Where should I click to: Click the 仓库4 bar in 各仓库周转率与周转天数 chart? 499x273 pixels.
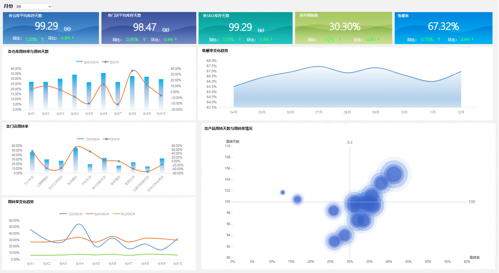[74, 92]
